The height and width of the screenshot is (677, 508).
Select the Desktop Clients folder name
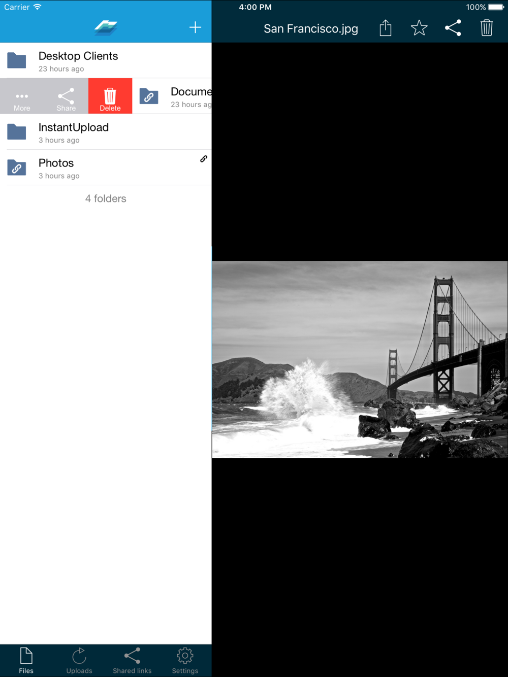(x=78, y=56)
